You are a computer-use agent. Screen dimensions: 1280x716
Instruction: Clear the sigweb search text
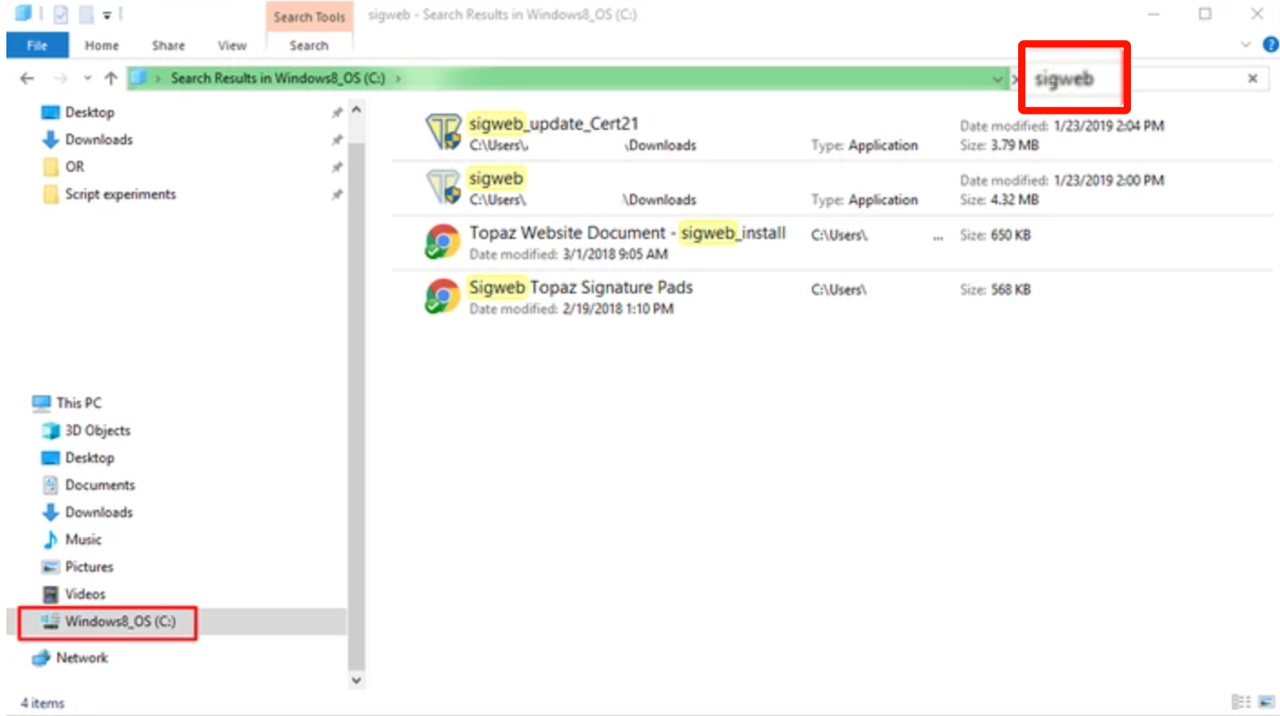point(1252,79)
